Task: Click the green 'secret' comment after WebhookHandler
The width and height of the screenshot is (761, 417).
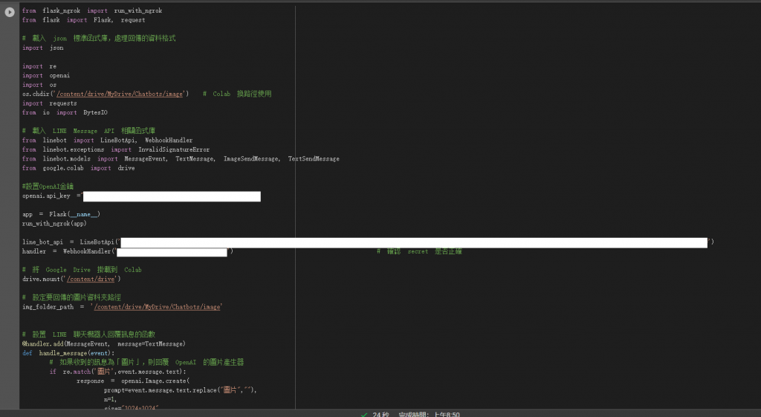Action: click(x=419, y=251)
